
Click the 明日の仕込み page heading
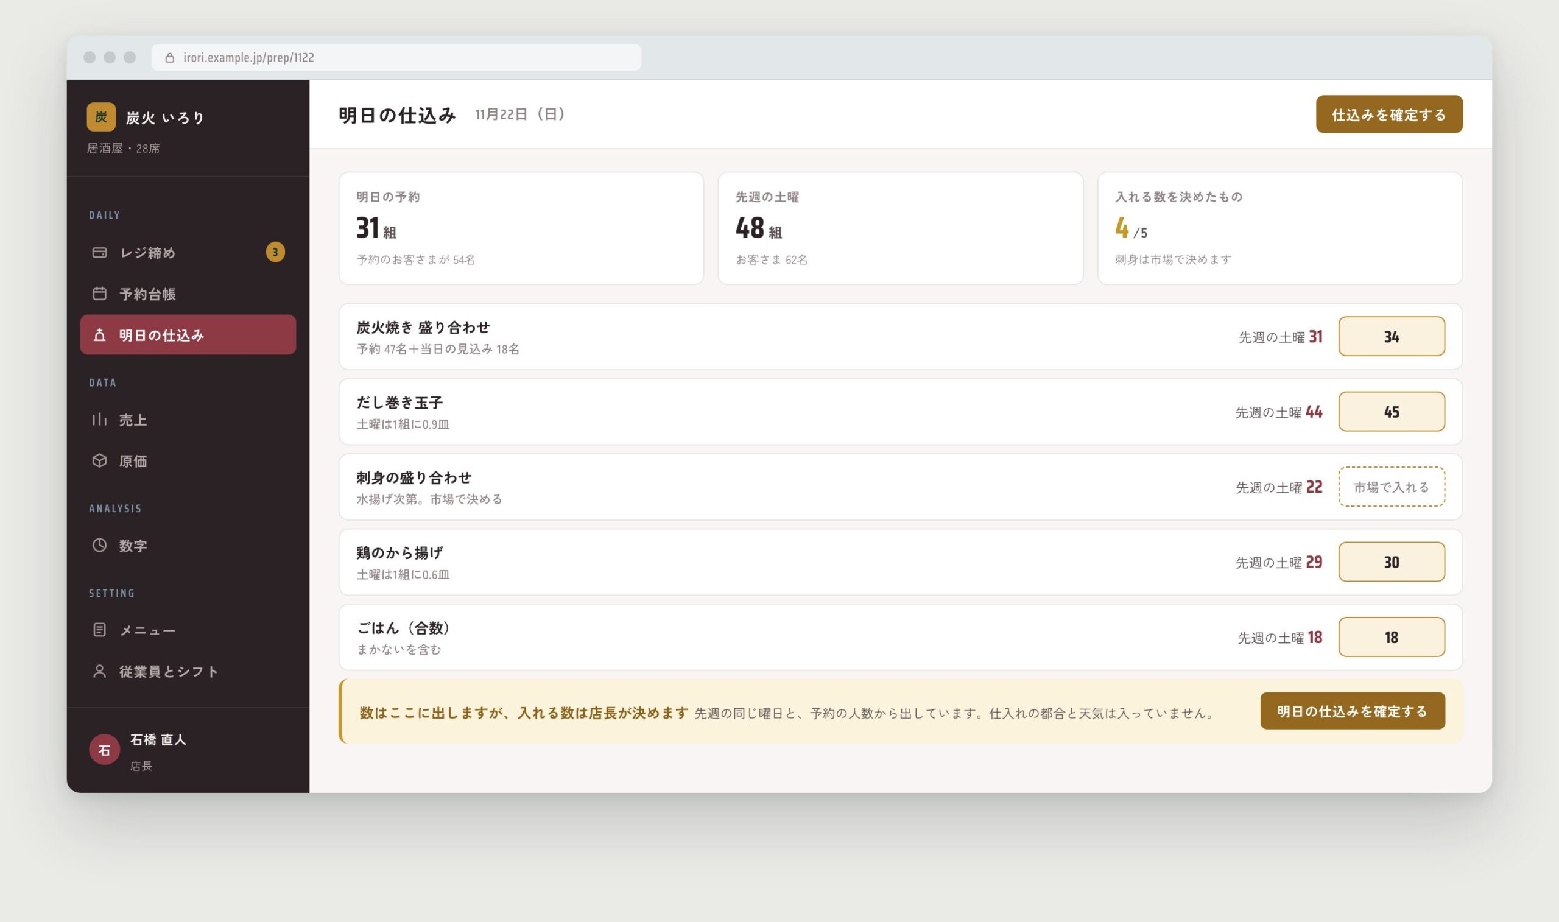coord(397,115)
